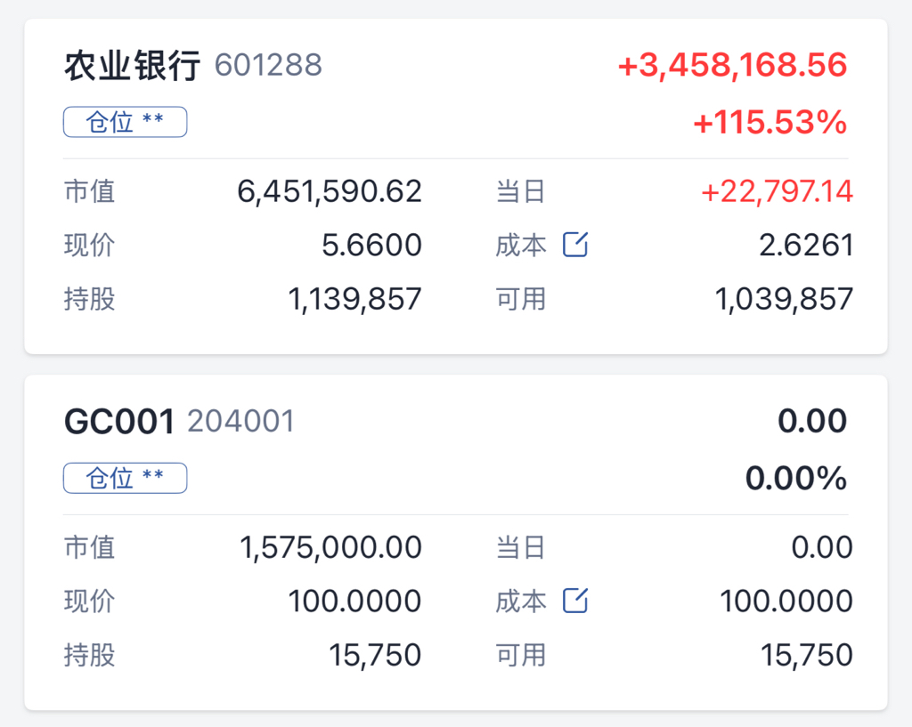Click profit percentage +115.53%
This screenshot has height=727, width=912.
(770, 123)
